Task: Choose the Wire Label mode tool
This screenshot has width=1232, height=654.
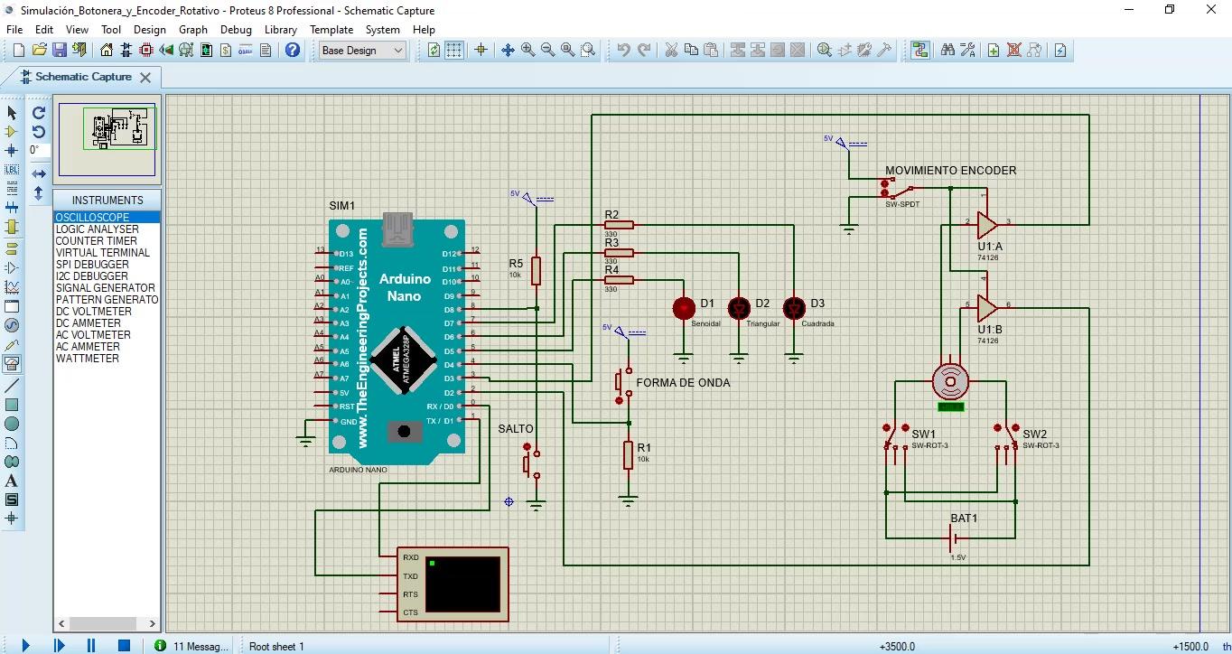Action: tap(12, 169)
